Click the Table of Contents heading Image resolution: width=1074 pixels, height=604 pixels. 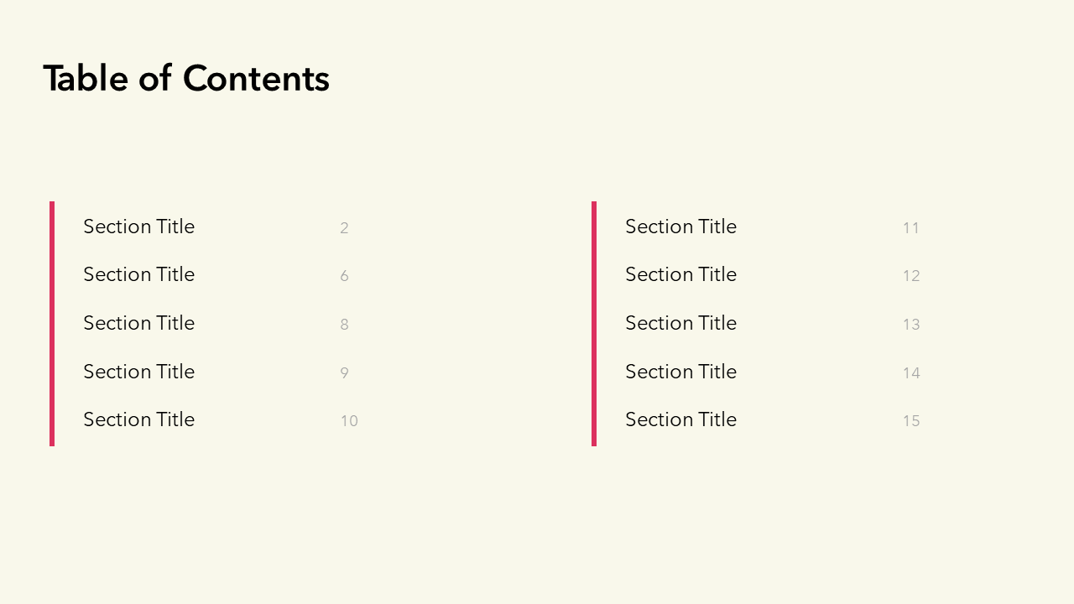click(x=186, y=79)
